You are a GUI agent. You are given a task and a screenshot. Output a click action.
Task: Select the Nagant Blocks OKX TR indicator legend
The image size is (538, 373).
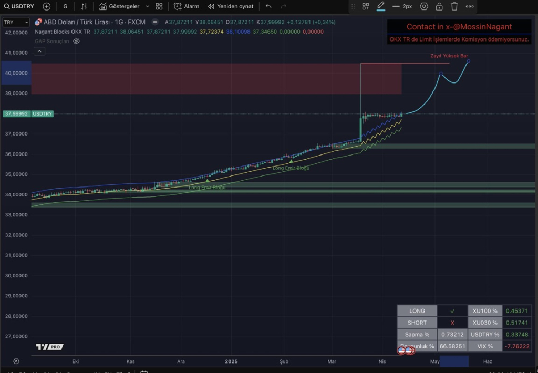(62, 32)
